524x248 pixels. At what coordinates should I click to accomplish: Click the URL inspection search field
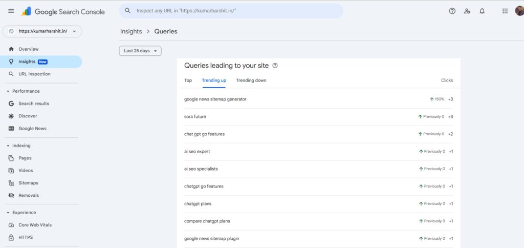pyautogui.click(x=231, y=11)
